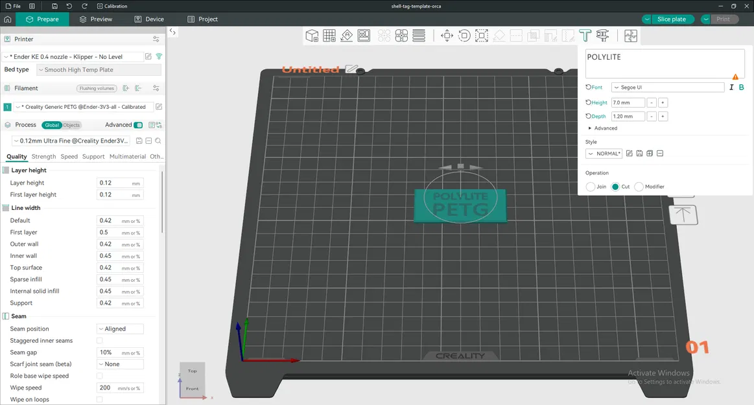Click the undo arrow in title bar
The width and height of the screenshot is (754, 405).
[69, 6]
